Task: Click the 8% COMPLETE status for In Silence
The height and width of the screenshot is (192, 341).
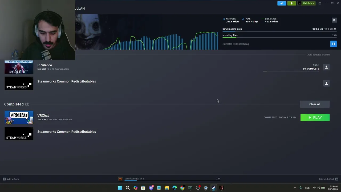Action: 311,69
